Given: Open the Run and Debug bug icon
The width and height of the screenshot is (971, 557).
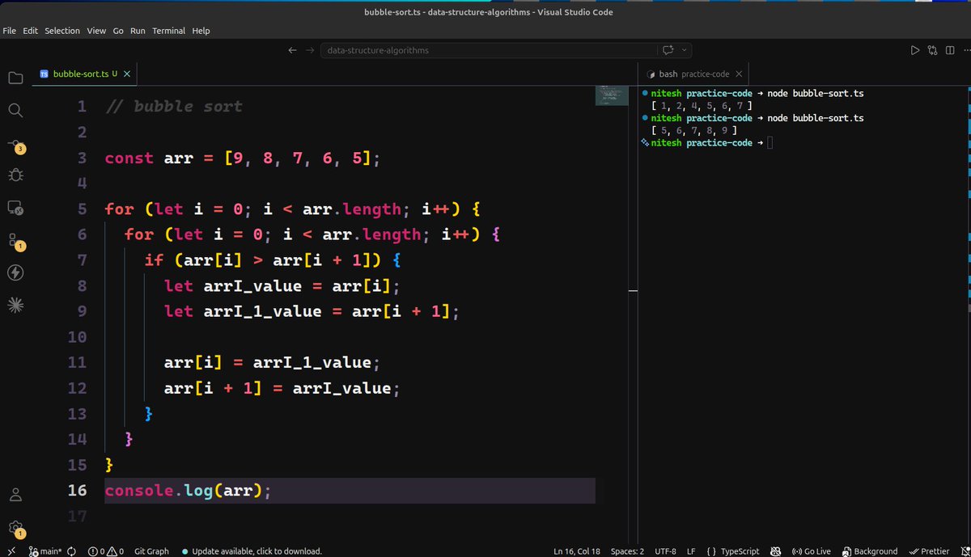Looking at the screenshot, I should pos(15,175).
